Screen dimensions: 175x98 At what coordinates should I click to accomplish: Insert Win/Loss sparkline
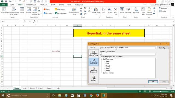[x=115, y=11]
